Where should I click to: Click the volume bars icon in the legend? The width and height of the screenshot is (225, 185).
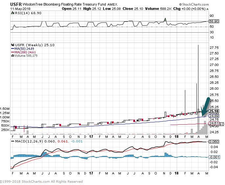tap(12, 56)
